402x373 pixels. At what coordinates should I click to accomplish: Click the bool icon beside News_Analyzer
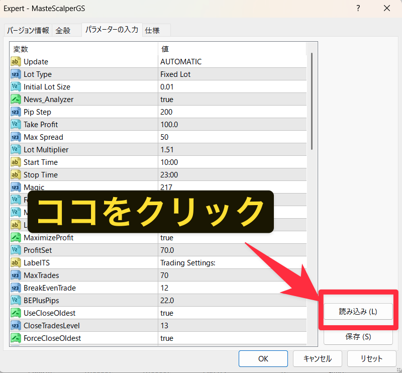[16, 99]
